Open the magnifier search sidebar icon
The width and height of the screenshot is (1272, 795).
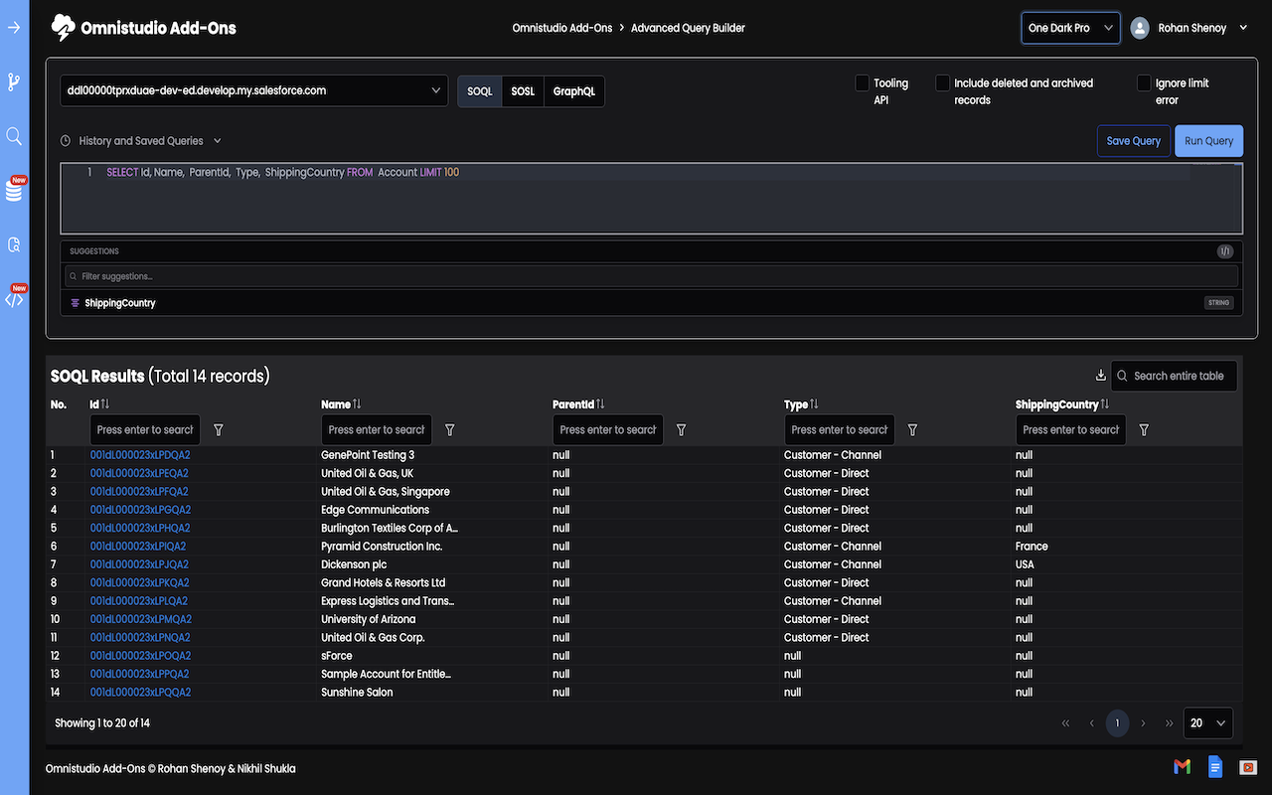point(14,136)
